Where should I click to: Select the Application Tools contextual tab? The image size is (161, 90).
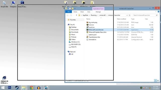[x=98, y=9]
